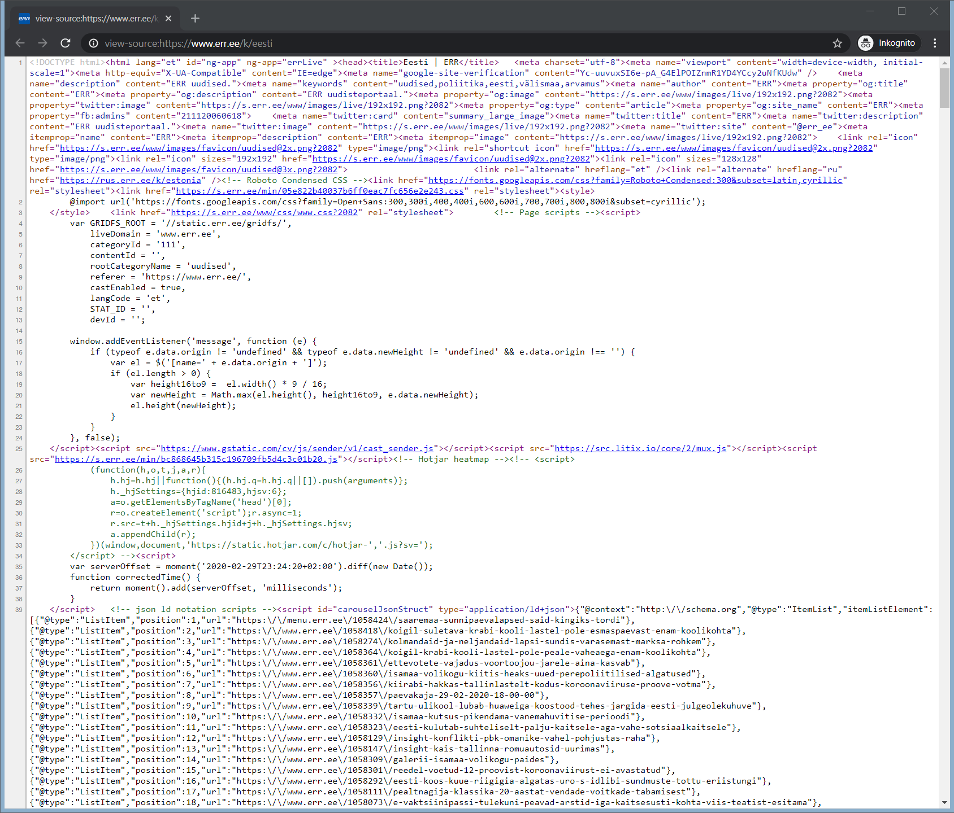
Task: Click the text "function correctedTime() {"
Action: click(x=135, y=577)
